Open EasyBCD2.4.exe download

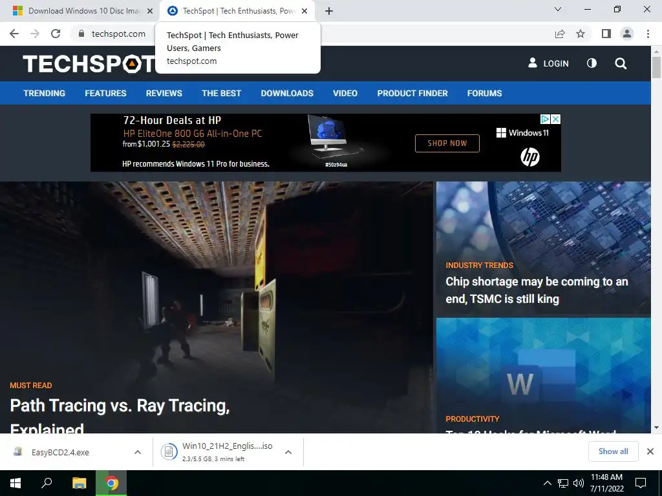click(x=60, y=452)
